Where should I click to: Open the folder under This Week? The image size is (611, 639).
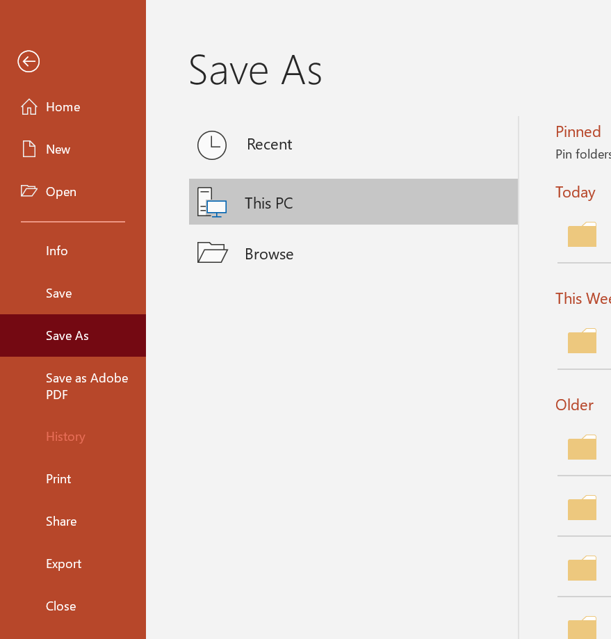[582, 341]
